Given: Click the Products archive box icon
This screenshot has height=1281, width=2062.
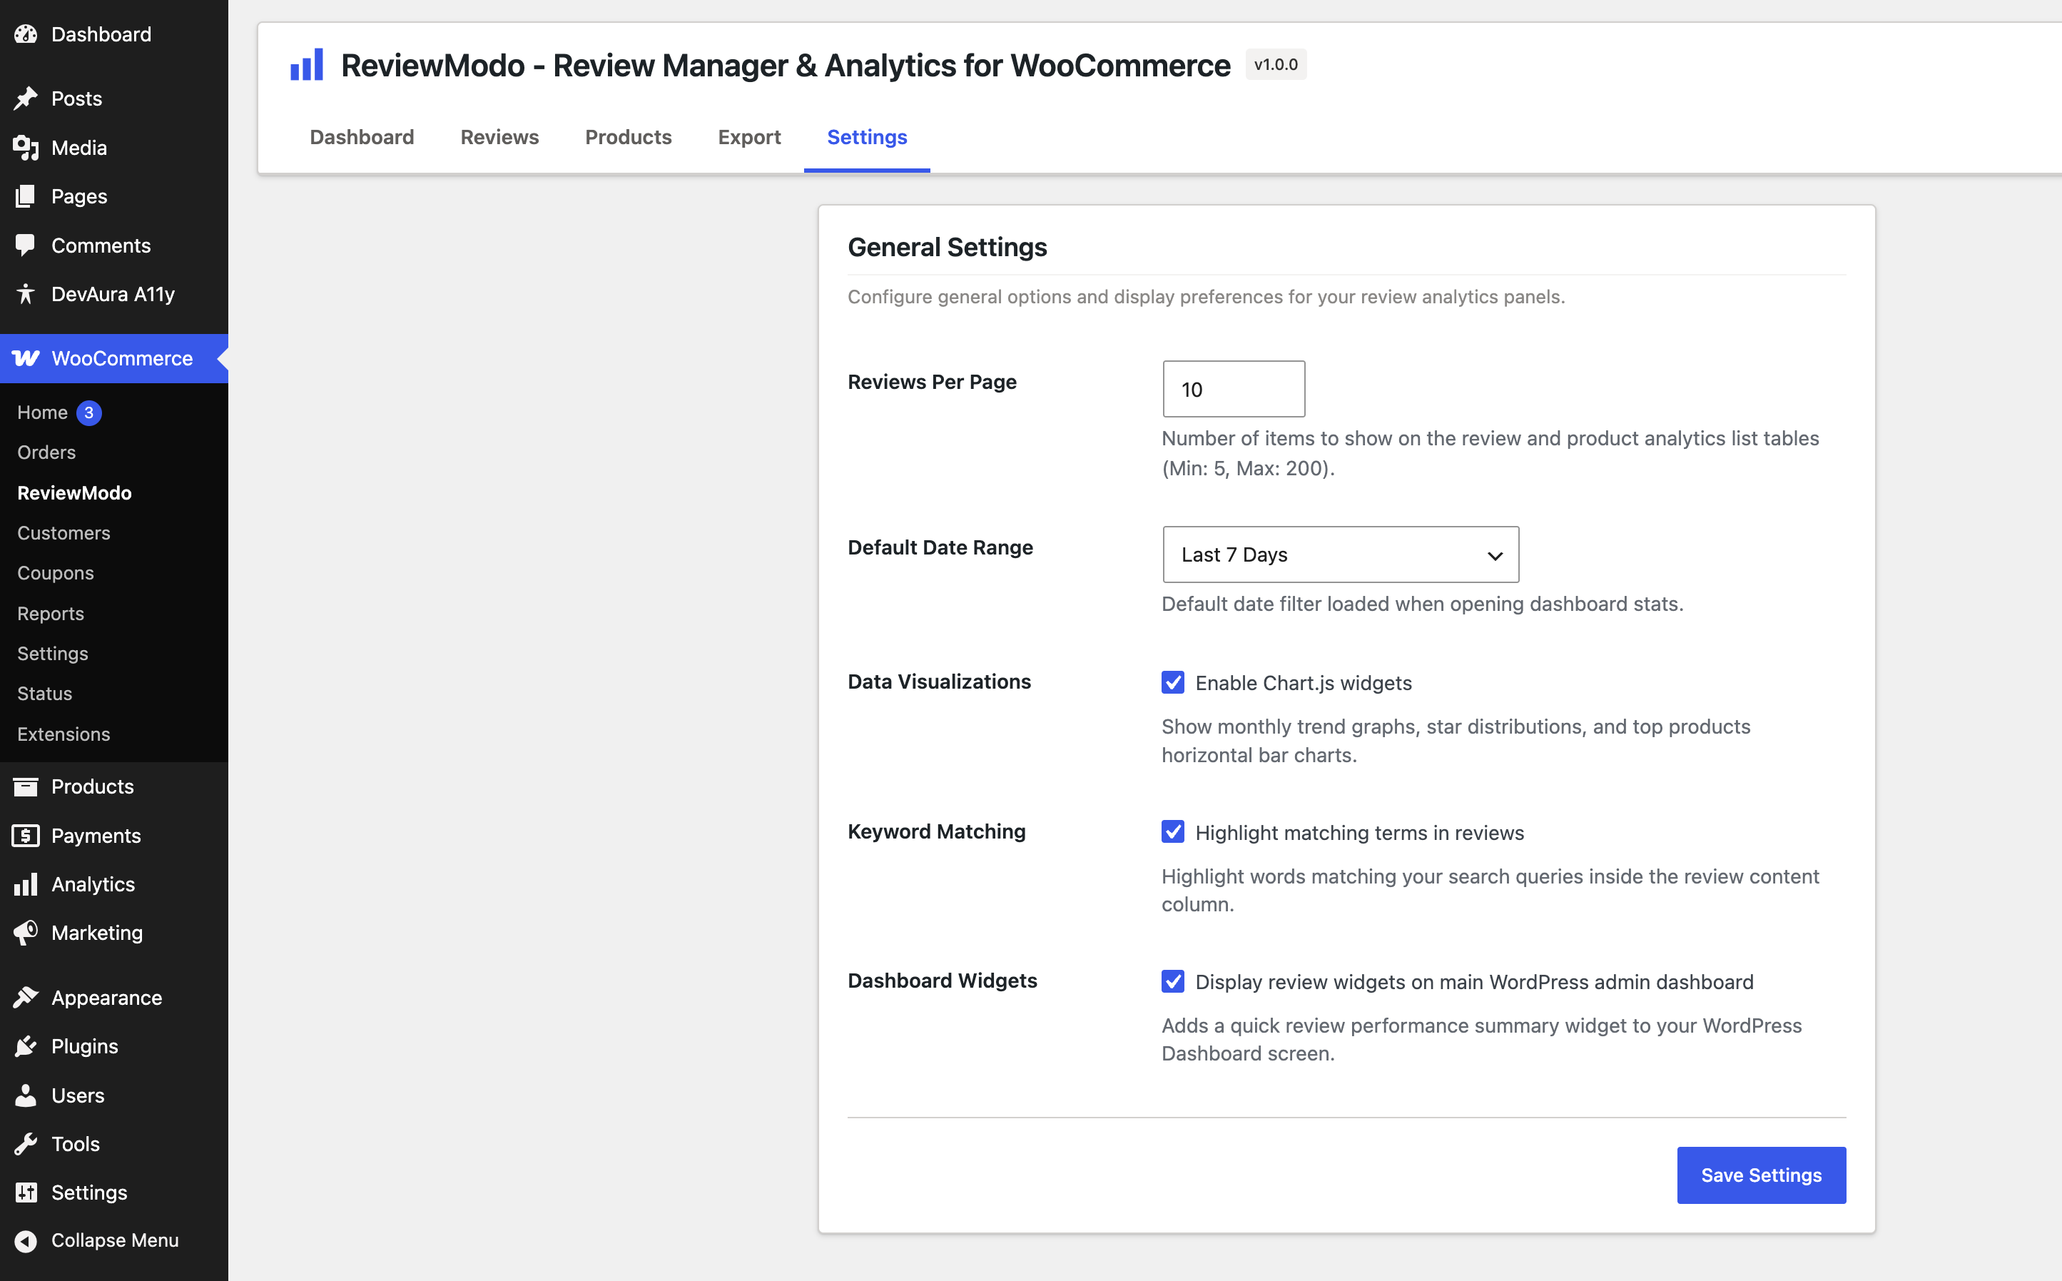Looking at the screenshot, I should pyautogui.click(x=26, y=786).
